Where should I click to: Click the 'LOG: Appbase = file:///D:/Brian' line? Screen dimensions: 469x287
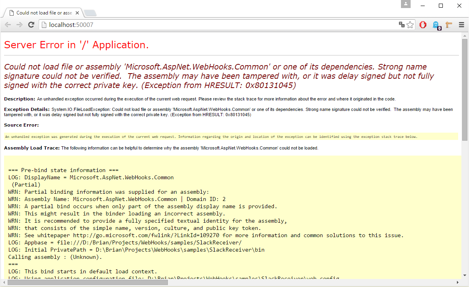(125, 242)
